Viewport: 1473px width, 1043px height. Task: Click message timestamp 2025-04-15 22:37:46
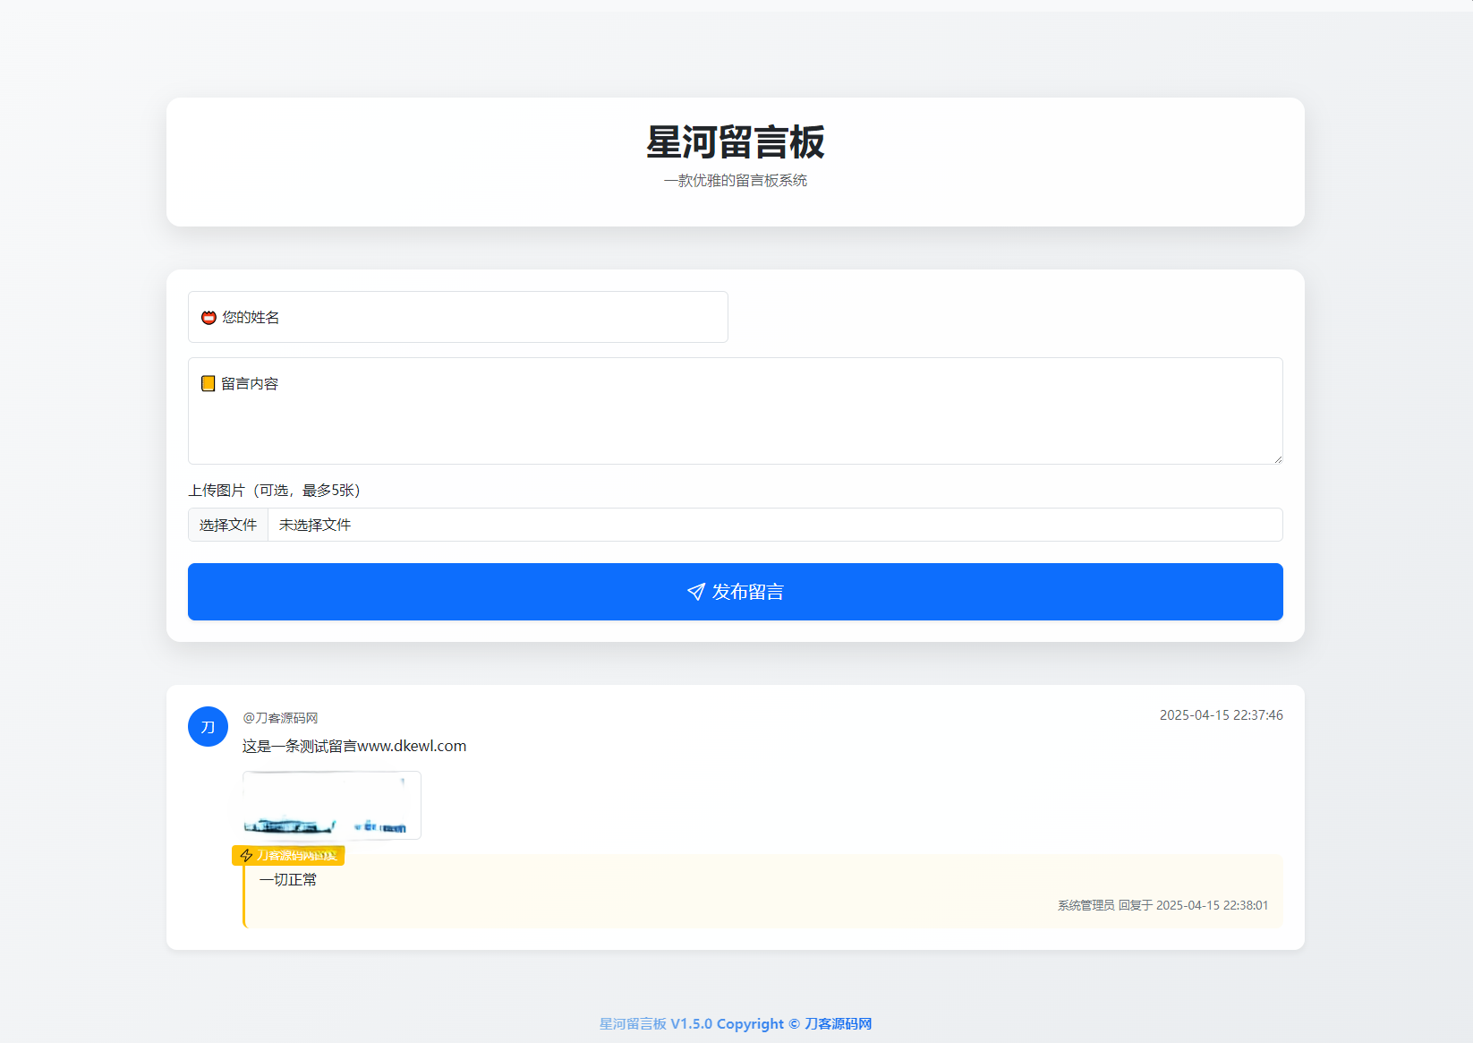click(1221, 715)
